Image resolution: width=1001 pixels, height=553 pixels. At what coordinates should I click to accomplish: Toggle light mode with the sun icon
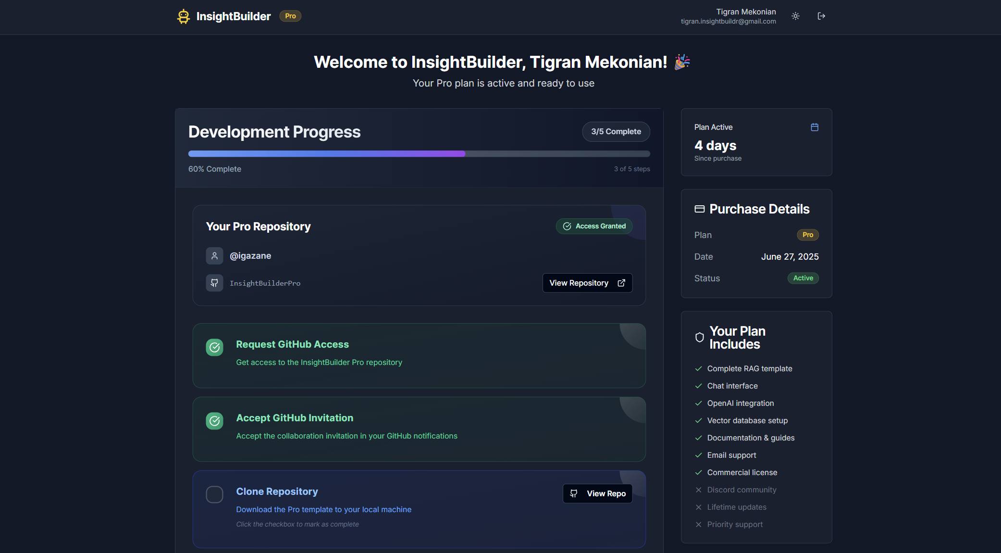795,16
